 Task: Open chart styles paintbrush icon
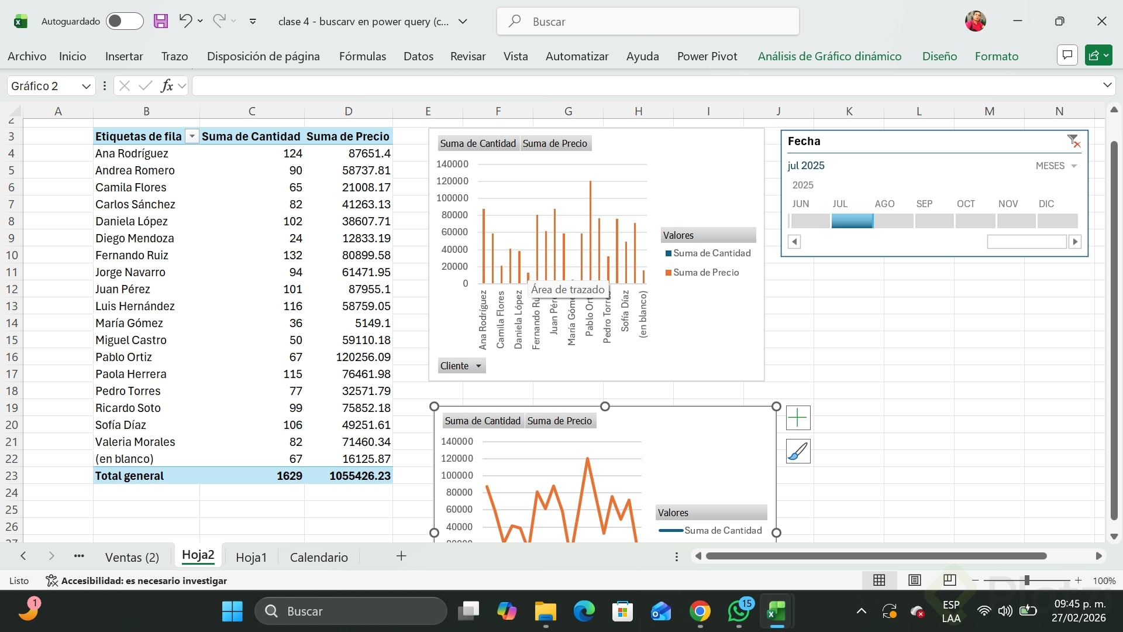[798, 452]
